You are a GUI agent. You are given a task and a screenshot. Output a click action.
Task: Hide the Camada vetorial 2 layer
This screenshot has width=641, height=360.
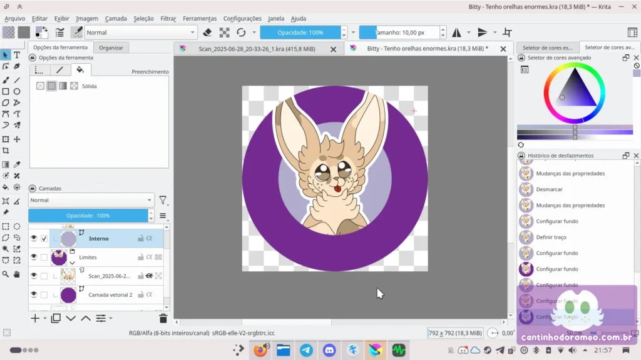[x=34, y=295]
